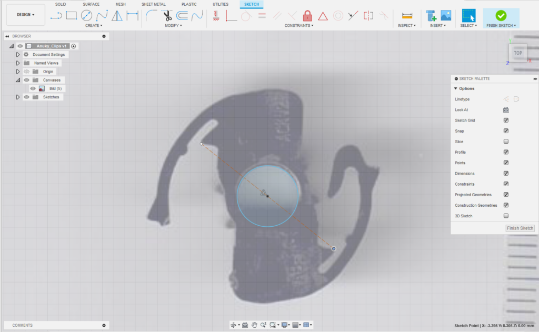This screenshot has height=332, width=539.
Task: Apply the Fix/Unfix lock constraint
Action: click(x=307, y=16)
